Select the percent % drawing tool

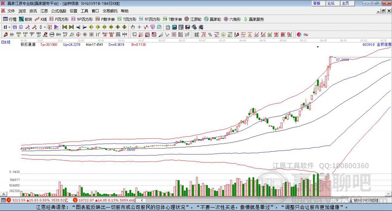[x=210, y=34]
